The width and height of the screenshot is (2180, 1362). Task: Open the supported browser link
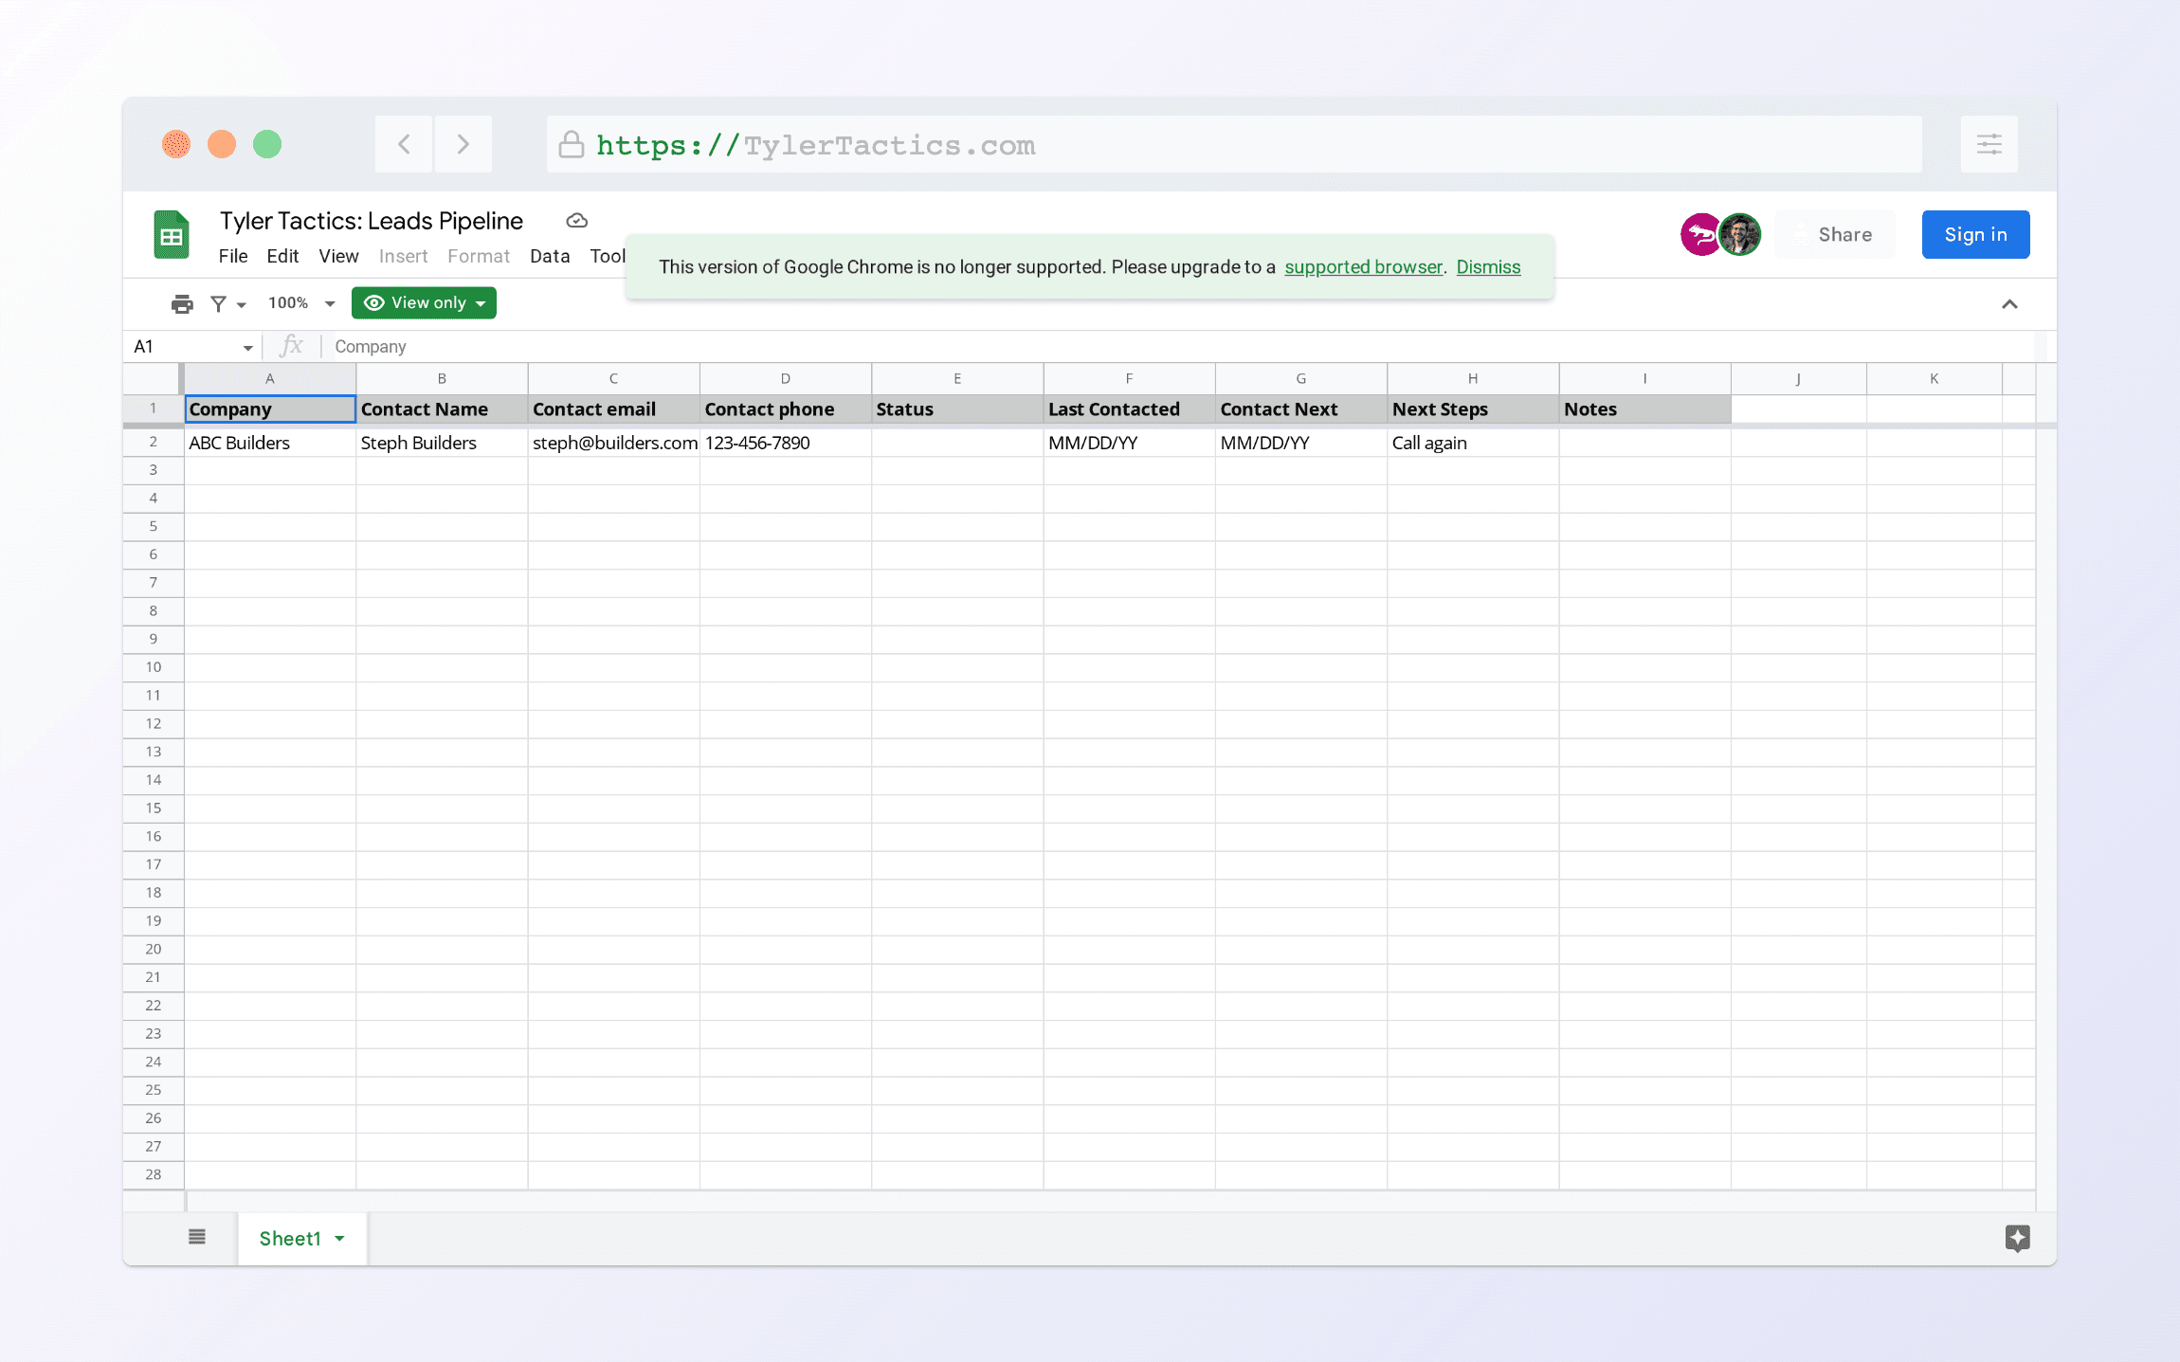click(1363, 267)
